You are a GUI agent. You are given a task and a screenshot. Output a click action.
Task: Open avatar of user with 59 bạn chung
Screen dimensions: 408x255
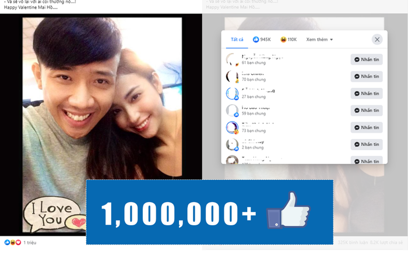[x=232, y=111]
